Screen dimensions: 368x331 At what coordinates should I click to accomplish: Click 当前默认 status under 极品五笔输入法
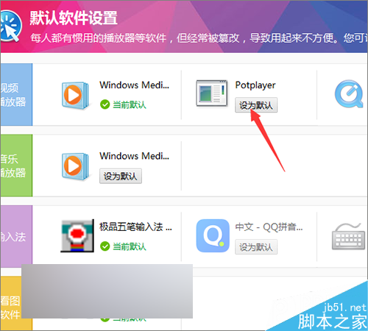[130, 246]
